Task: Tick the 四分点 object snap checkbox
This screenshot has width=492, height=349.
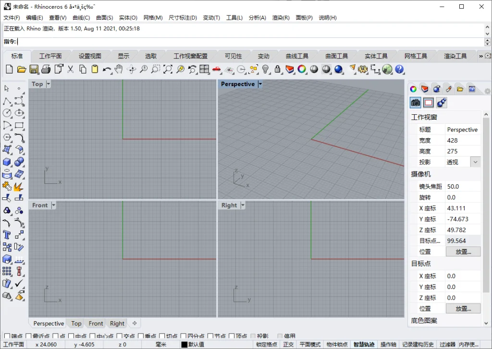Action: (183, 336)
